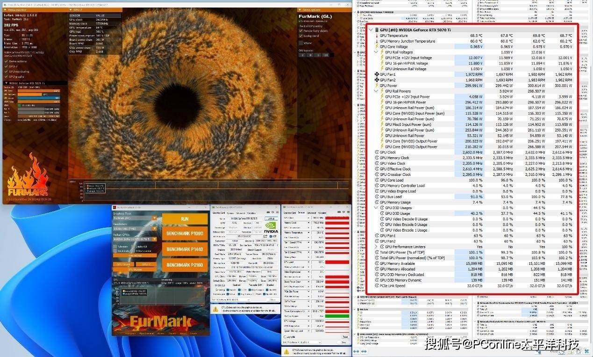Click lightning icon beside GPU Misc0 Input Power
This screenshot has height=357, width=593.
(x=382, y=124)
